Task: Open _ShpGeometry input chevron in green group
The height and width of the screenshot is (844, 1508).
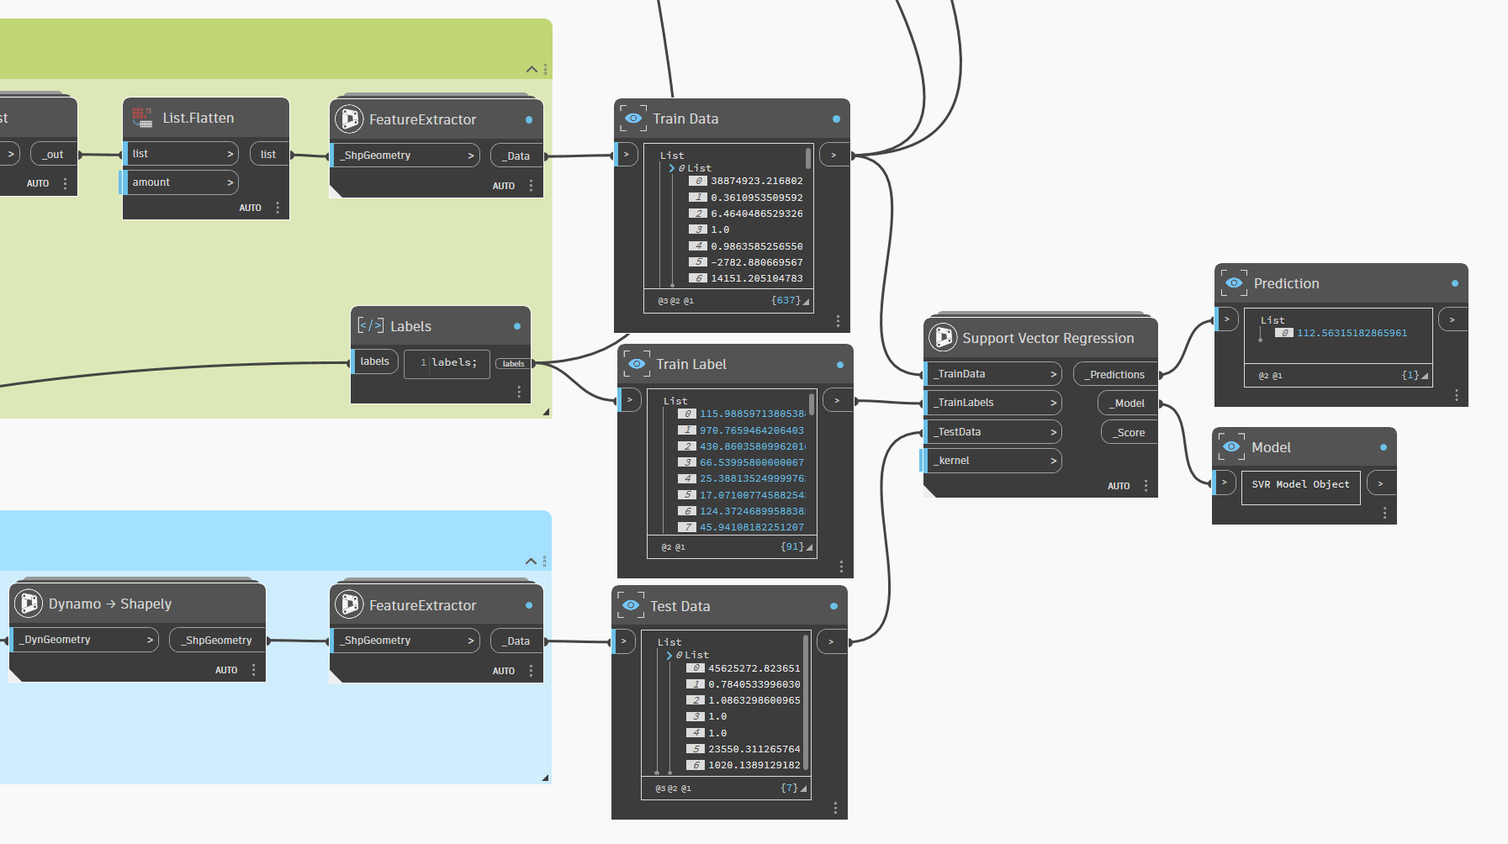Action: tap(471, 156)
